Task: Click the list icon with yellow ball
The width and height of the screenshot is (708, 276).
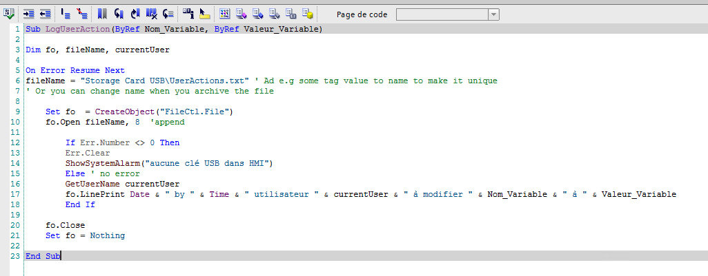Action: (308, 13)
